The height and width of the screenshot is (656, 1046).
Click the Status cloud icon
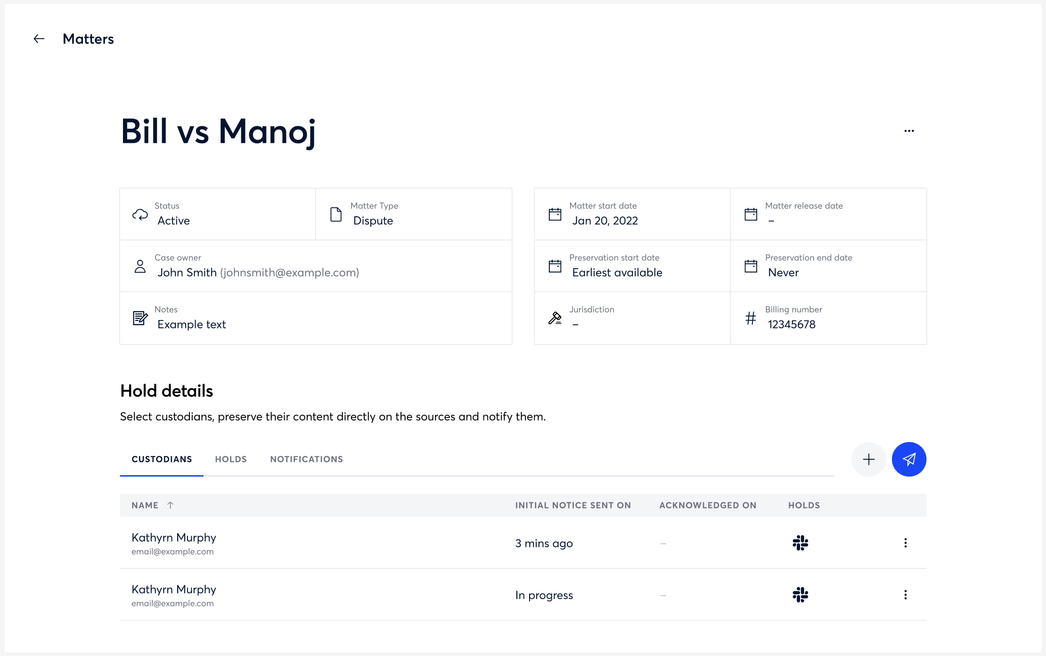[x=140, y=214]
